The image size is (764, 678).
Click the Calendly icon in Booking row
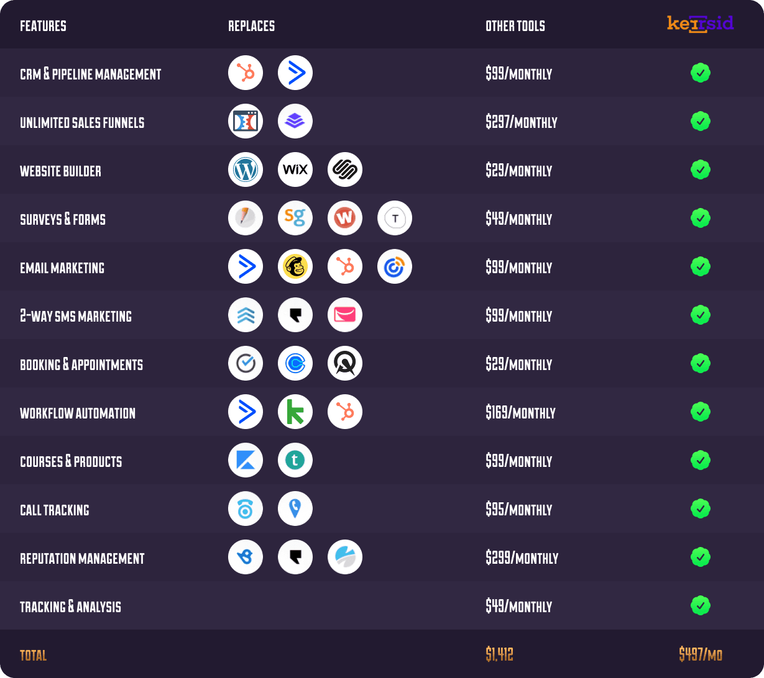pyautogui.click(x=295, y=363)
